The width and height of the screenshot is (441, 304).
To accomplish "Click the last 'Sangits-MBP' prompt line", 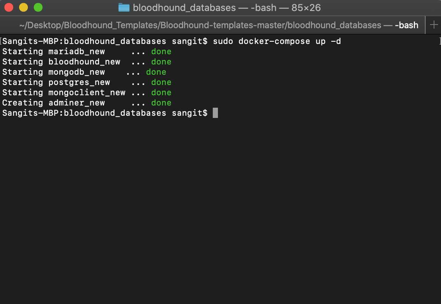I will [x=105, y=113].
